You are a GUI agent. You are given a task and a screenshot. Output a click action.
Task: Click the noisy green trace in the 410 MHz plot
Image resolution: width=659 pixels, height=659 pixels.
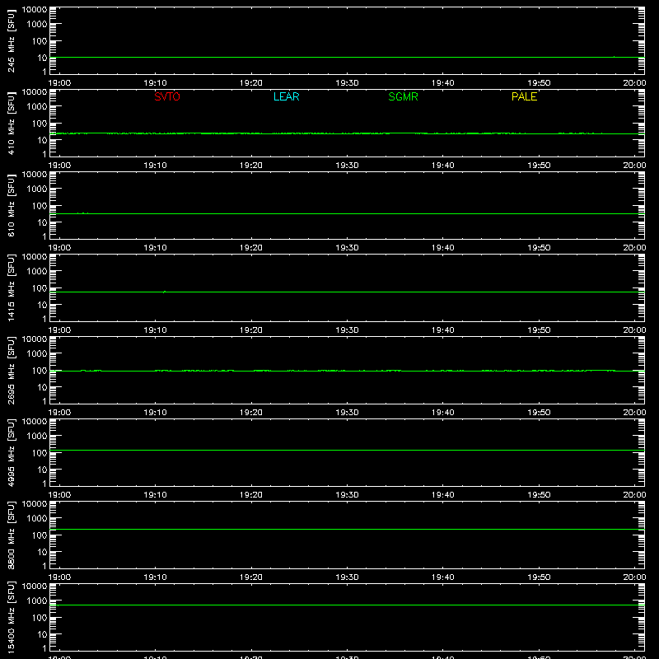(x=347, y=133)
